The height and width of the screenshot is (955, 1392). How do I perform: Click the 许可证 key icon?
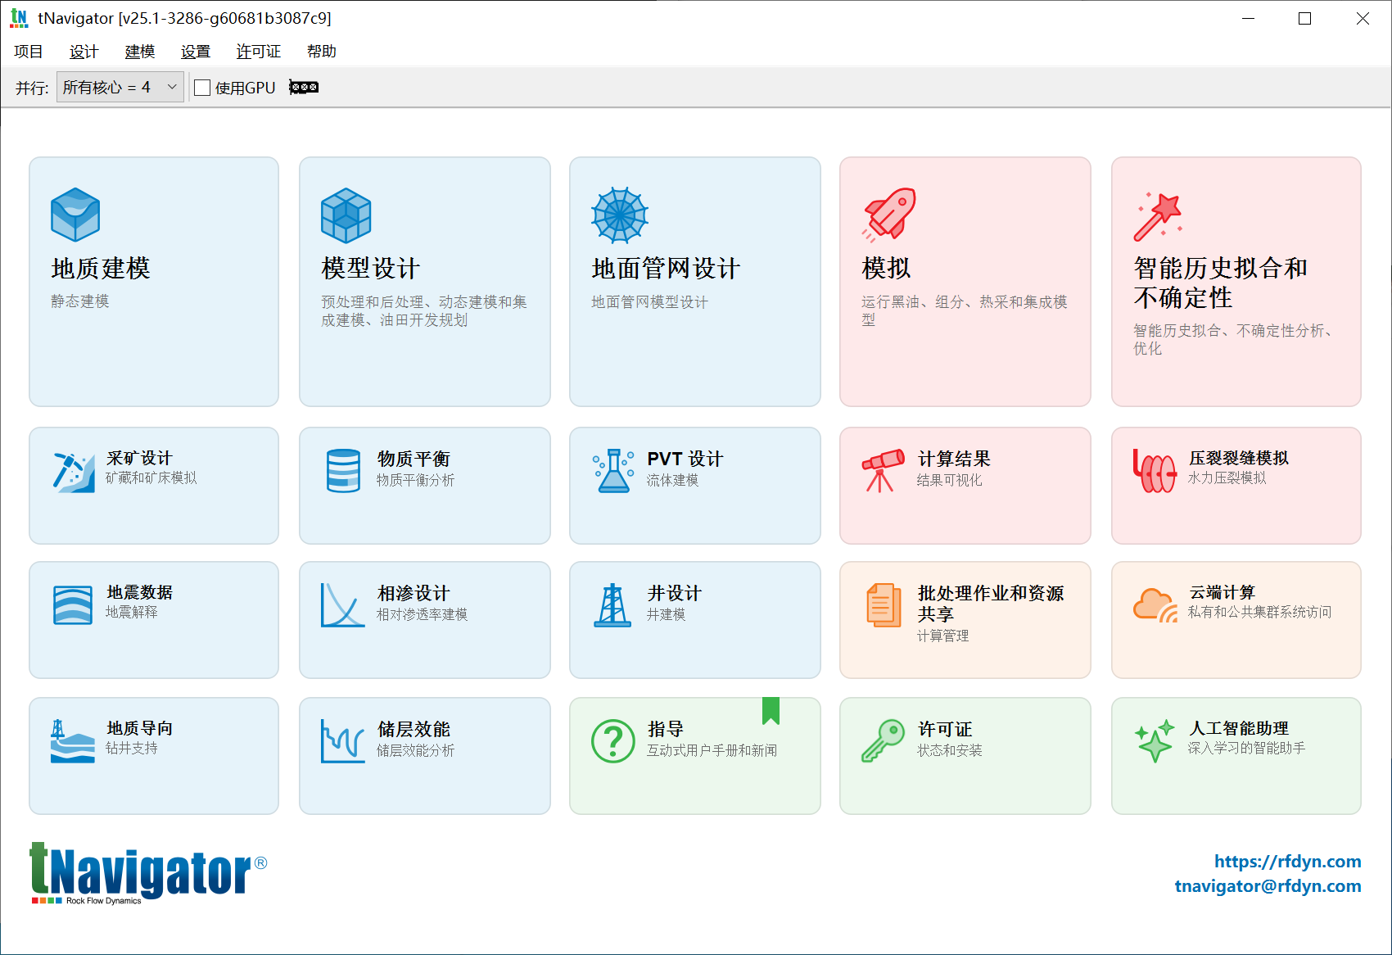click(884, 740)
